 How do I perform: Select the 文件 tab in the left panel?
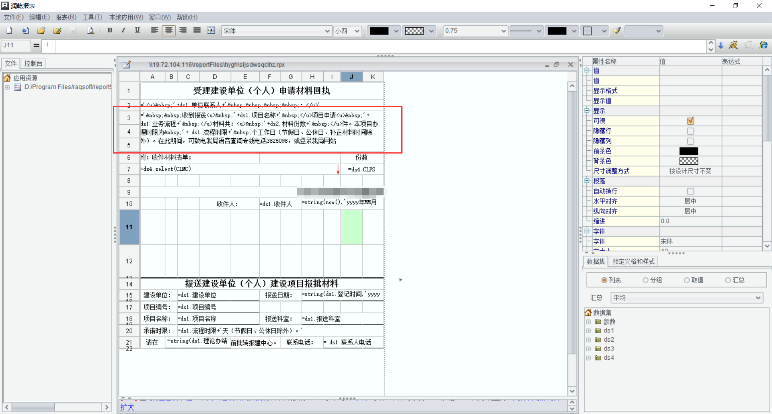point(11,64)
